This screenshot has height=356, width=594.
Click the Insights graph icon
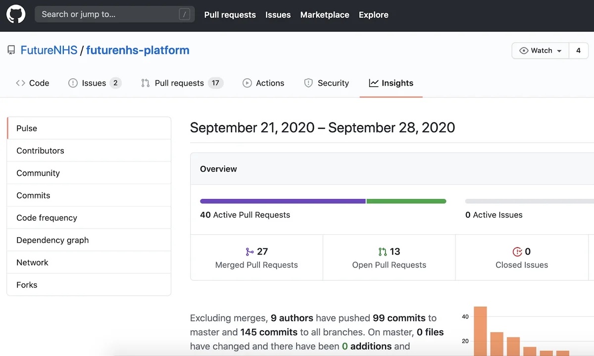coord(374,83)
